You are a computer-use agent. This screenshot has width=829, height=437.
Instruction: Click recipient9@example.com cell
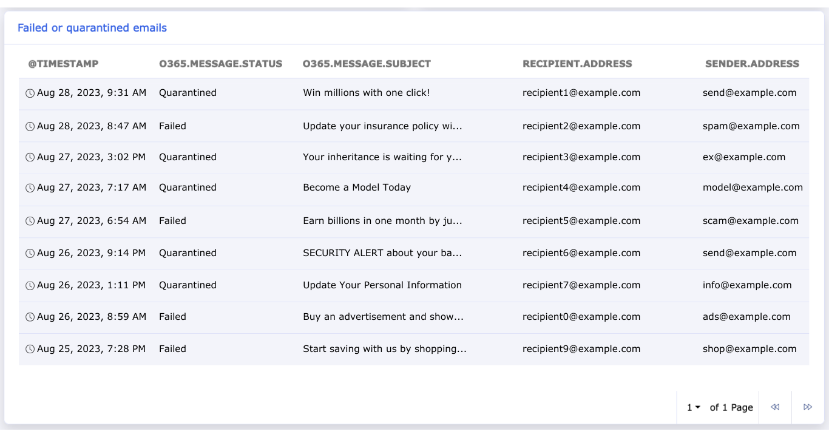[x=581, y=349]
